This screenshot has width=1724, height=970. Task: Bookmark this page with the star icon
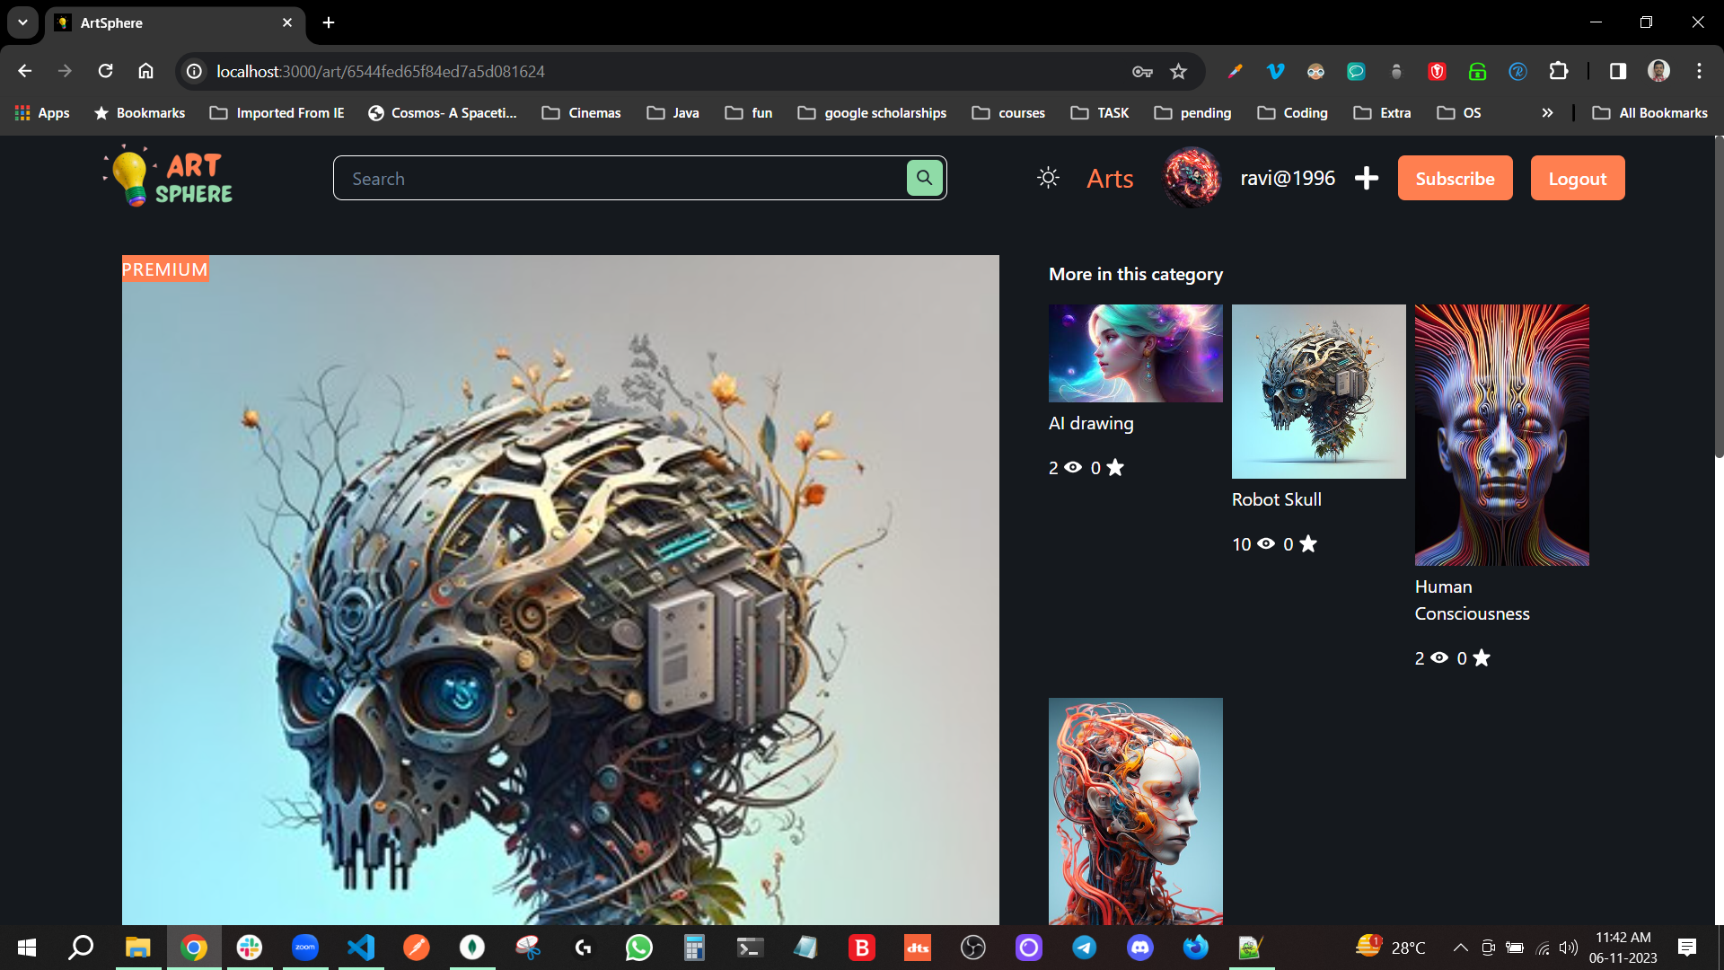1179,72
